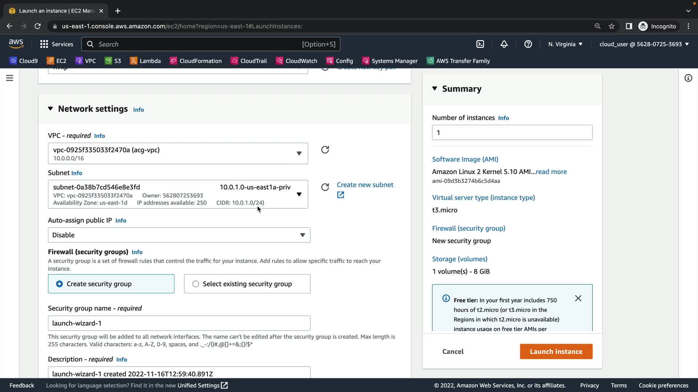Image resolution: width=698 pixels, height=392 pixels.
Task: Expand the Auto-assign public IP dropdown
Action: [x=179, y=235]
